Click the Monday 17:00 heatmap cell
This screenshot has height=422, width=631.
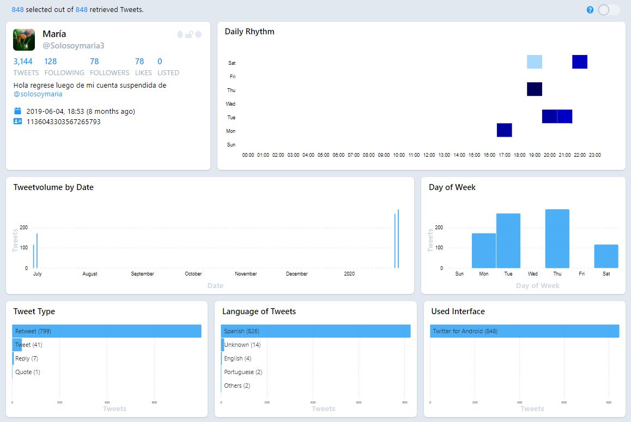tap(504, 130)
